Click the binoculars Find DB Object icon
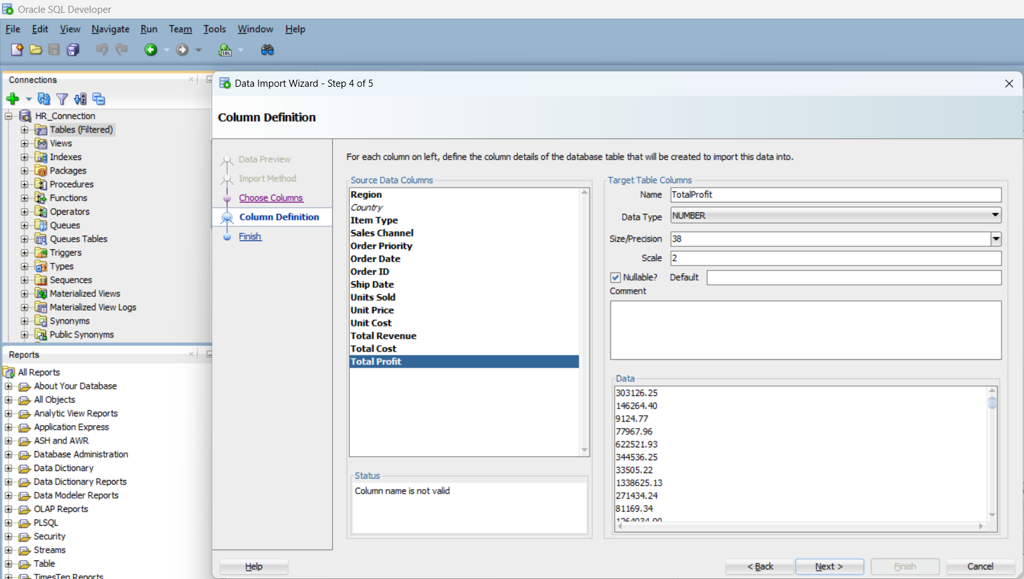Image resolution: width=1024 pixels, height=579 pixels. [268, 49]
